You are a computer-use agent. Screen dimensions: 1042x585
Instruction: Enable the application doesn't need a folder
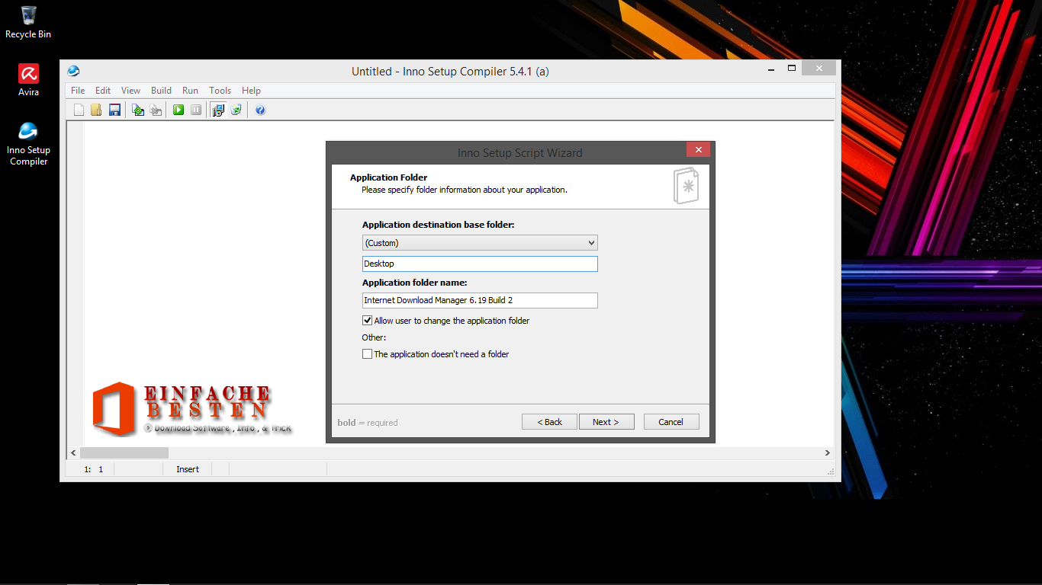(367, 353)
